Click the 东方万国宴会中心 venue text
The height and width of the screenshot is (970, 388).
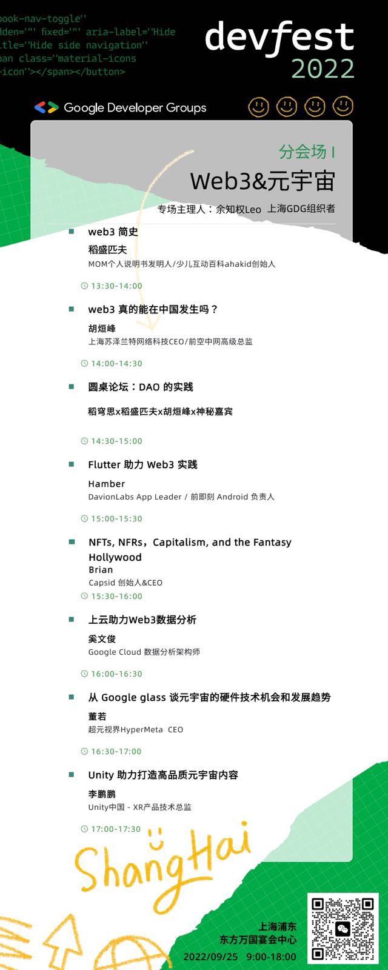point(258,940)
